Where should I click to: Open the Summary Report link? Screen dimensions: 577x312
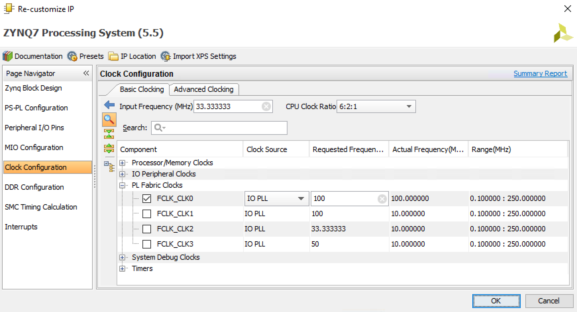point(540,74)
